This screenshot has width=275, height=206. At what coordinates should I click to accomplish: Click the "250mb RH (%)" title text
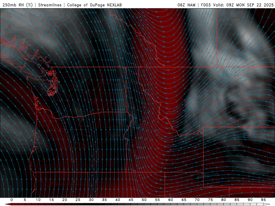click(18, 5)
